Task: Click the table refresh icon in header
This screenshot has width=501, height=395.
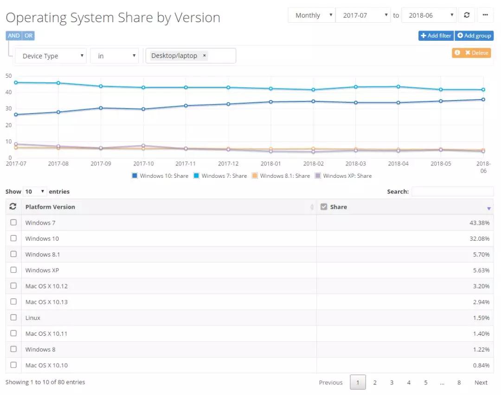Action: click(x=13, y=207)
